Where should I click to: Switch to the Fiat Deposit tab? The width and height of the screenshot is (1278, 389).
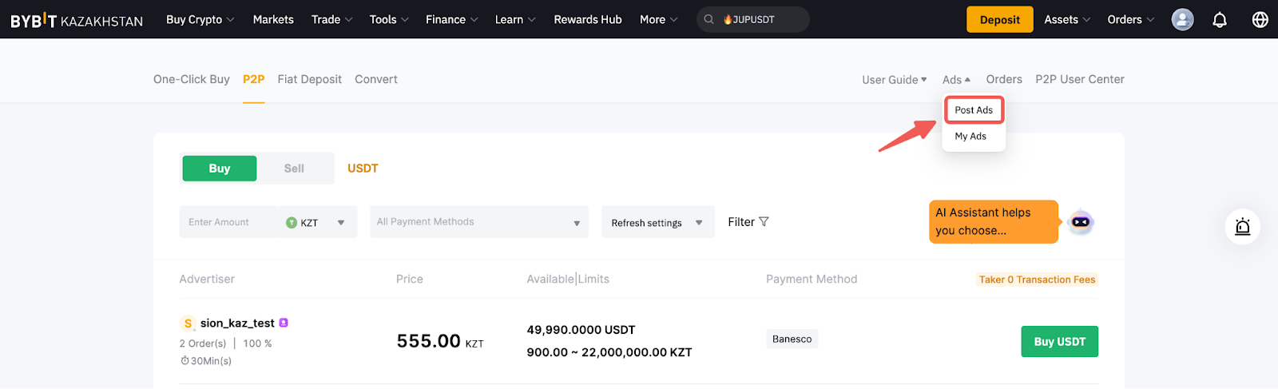(x=309, y=79)
